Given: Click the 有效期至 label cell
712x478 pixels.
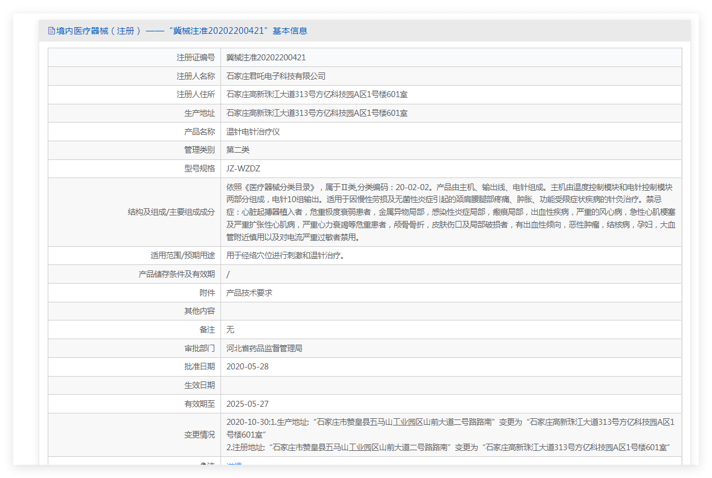Looking at the screenshot, I should coord(135,404).
